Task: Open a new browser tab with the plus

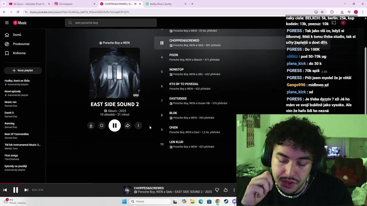Action: [x=192, y=4]
